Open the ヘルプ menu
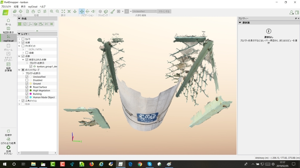300x168 pixels. [x=42, y=6]
